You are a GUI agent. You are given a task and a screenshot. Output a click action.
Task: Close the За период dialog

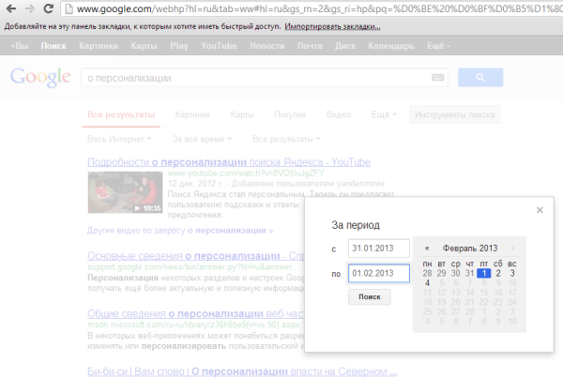point(540,210)
